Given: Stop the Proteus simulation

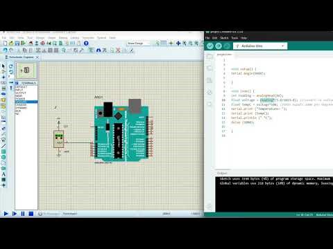Looking at the screenshot, I should 31,214.
